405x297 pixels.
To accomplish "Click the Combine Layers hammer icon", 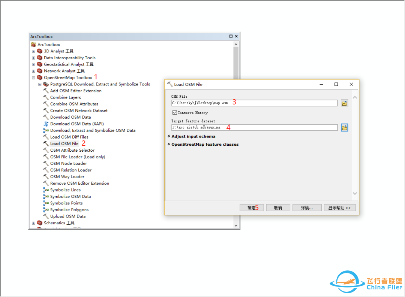I will [46, 97].
